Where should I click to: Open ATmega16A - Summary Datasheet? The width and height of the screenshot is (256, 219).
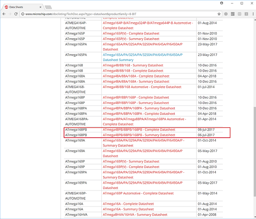click(x=128, y=209)
